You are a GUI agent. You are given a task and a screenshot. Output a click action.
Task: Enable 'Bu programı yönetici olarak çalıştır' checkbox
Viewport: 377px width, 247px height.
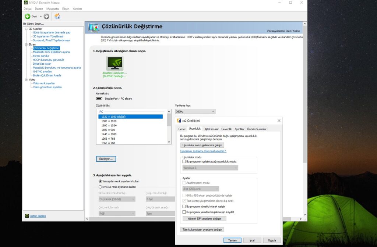184,207
